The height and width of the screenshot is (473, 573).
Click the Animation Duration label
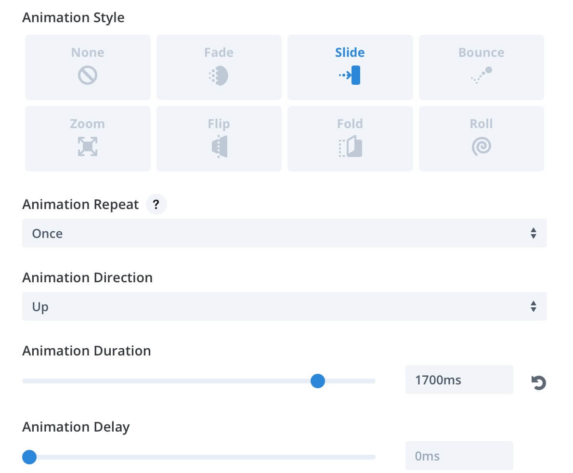(x=87, y=351)
